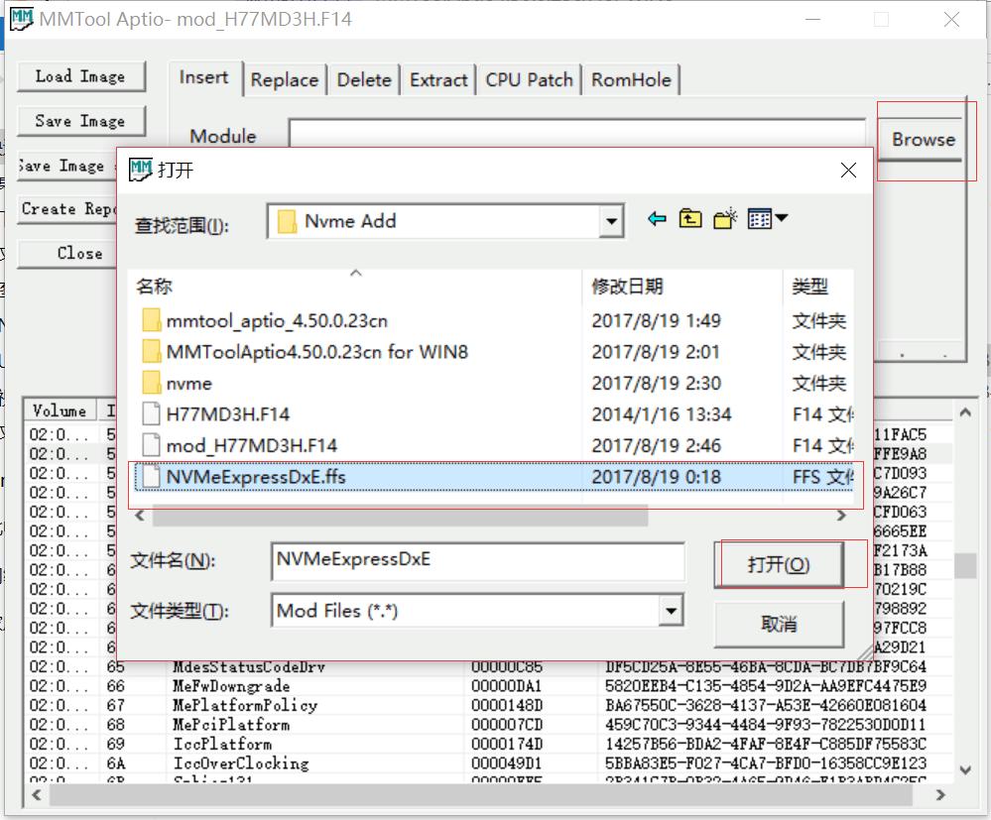Image resolution: width=991 pixels, height=820 pixels.
Task: Switch to the CPU Patch tab
Action: point(529,80)
